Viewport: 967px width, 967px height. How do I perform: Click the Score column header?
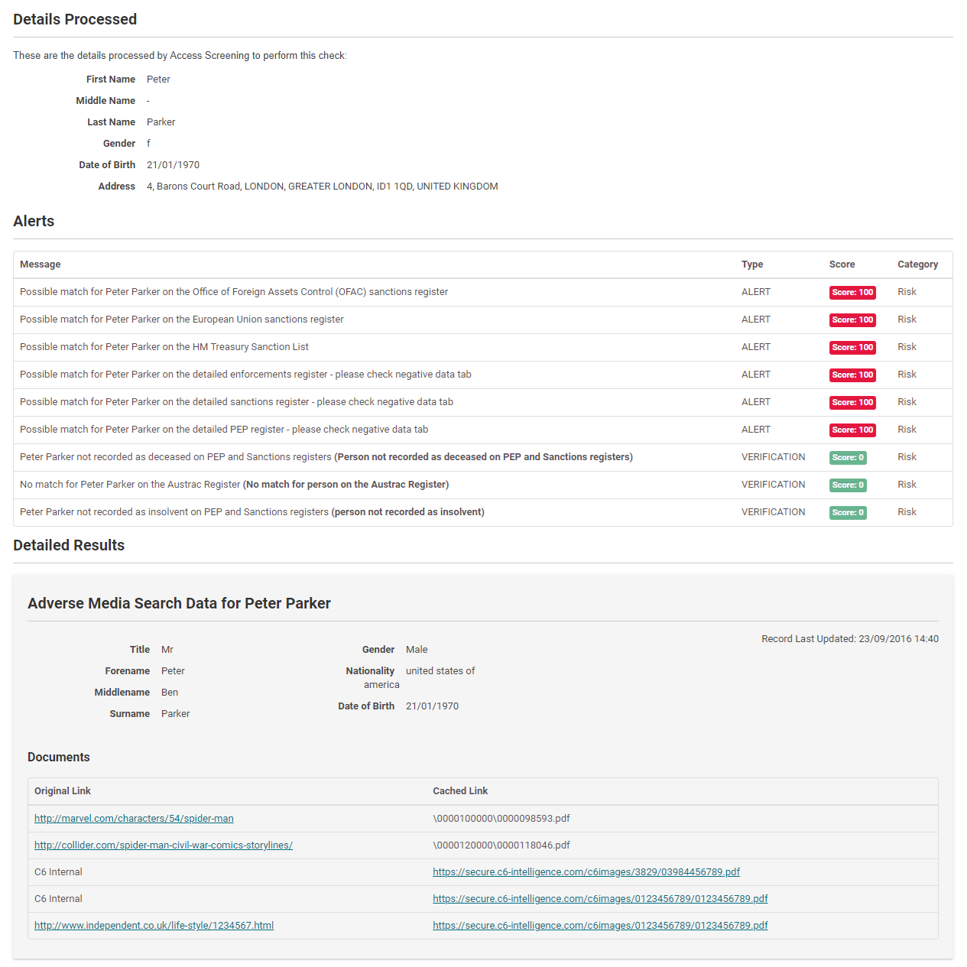pos(842,264)
